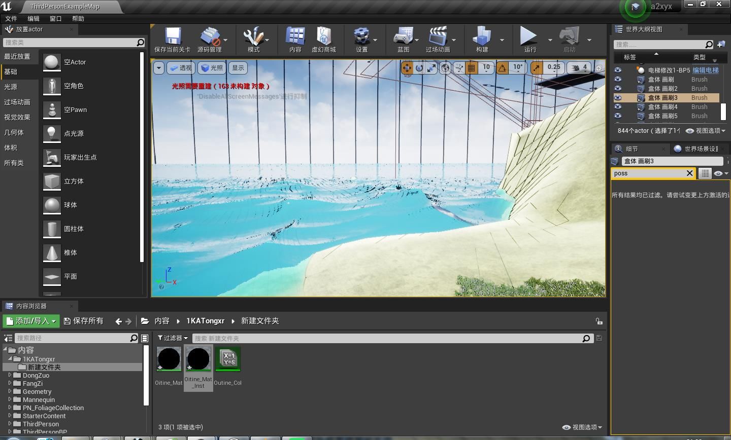Image resolution: width=731 pixels, height=440 pixels.
Task: Hide 盒体 画刷2 actor via eye icon
Action: (618, 89)
